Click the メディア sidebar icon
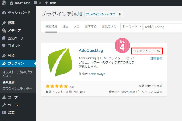The image size is (182, 121). coord(4,31)
